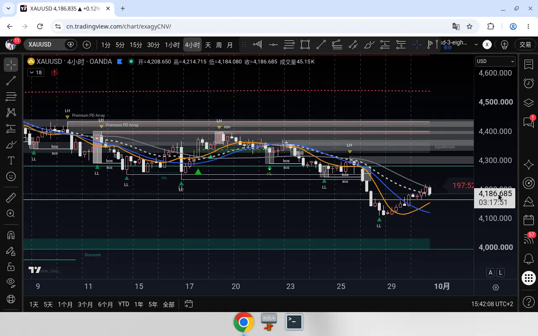Open the terminal from the taskbar
Screen dimensions: 538x336
[294, 322]
